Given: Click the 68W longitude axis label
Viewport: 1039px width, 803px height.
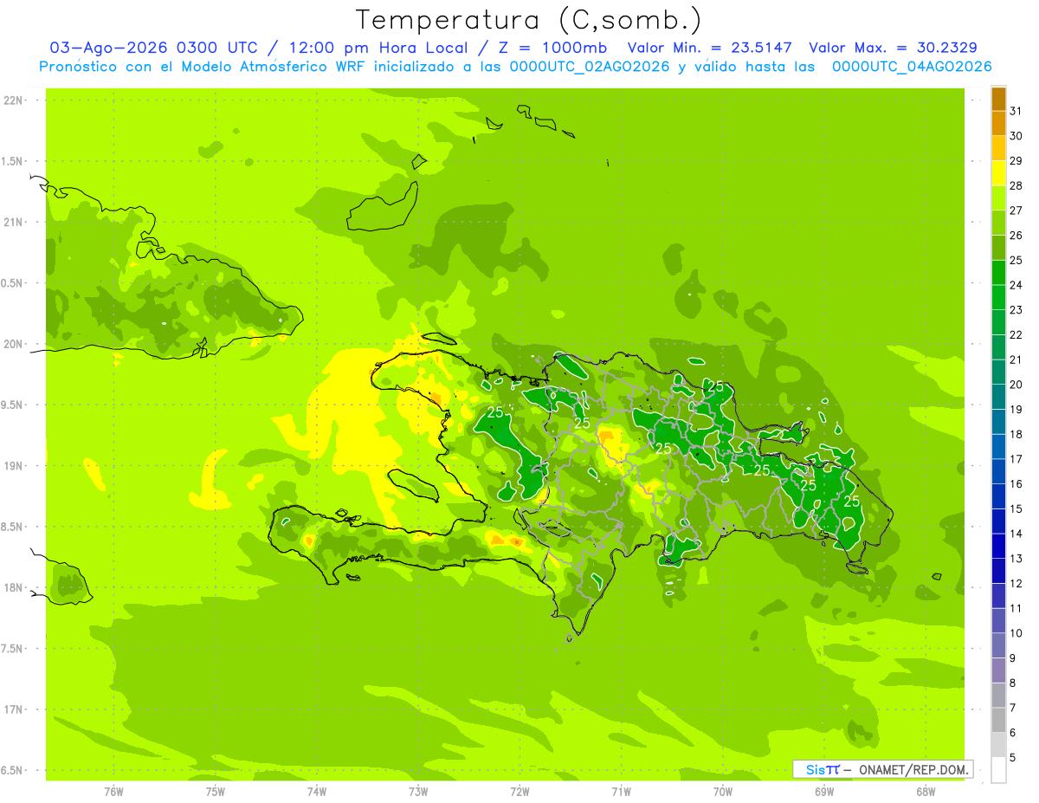Looking at the screenshot, I should 926,791.
